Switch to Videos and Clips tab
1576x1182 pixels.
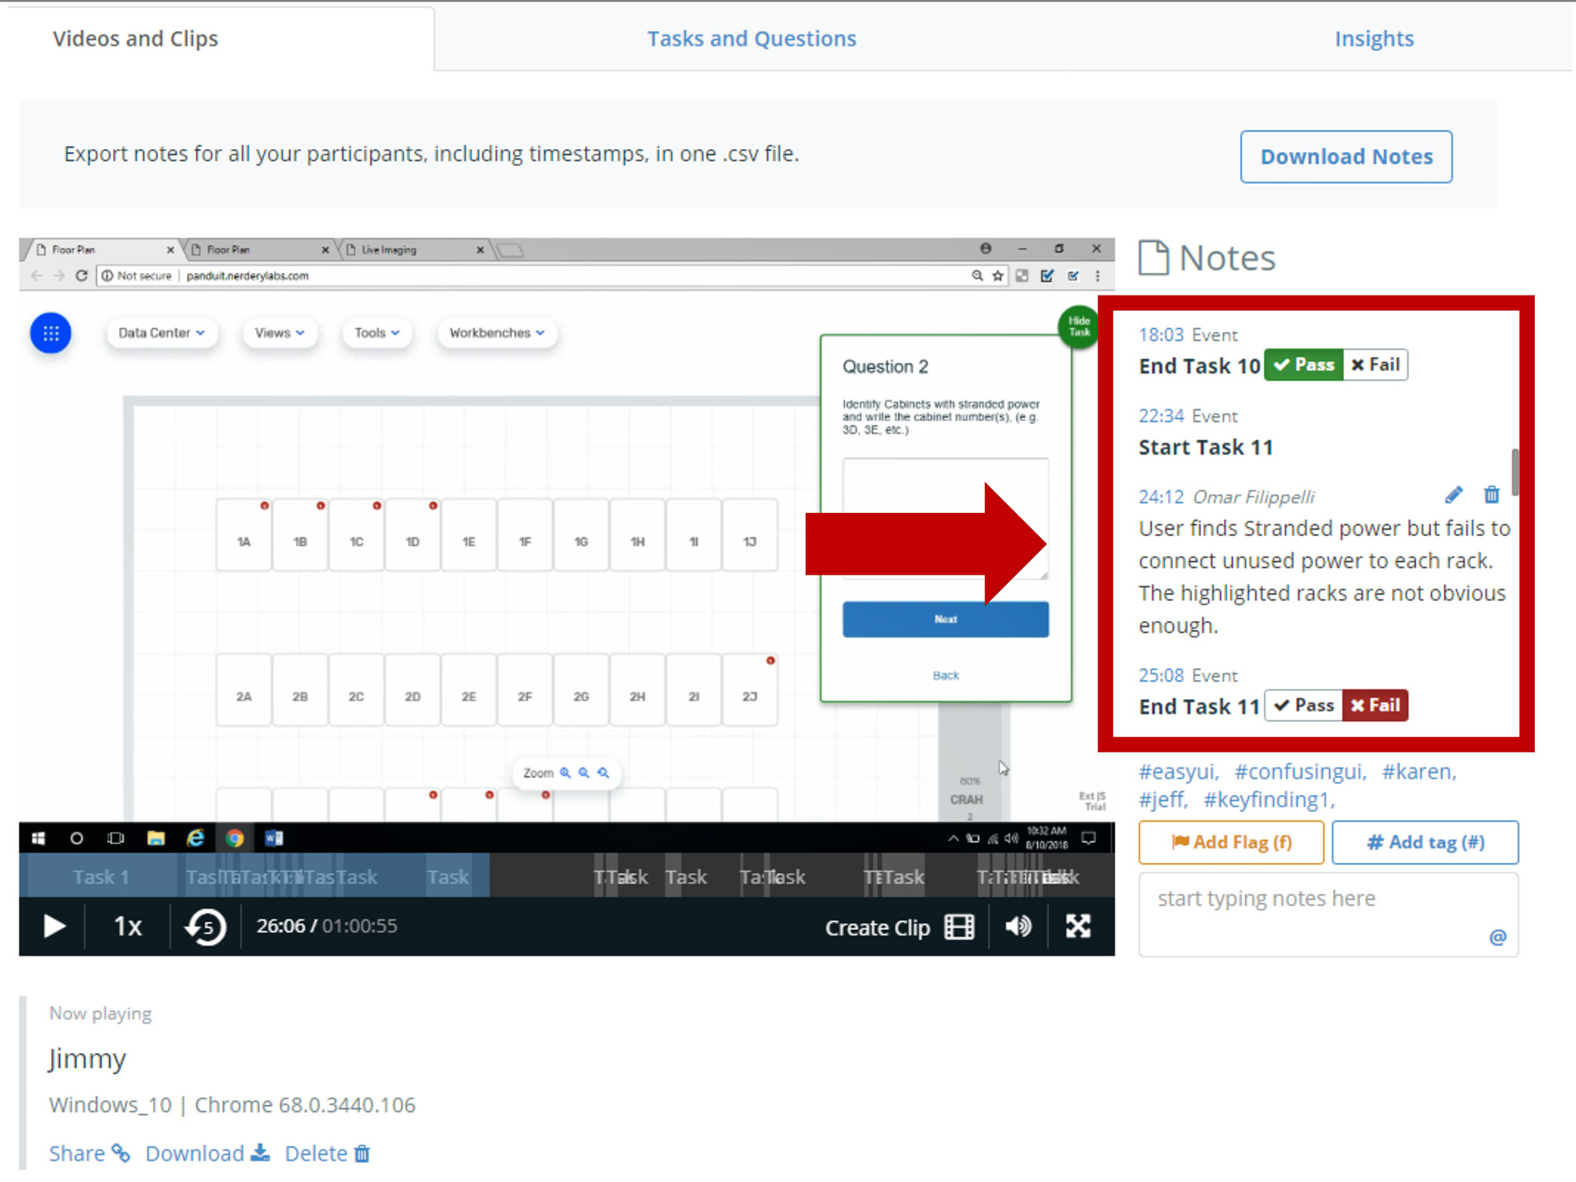point(136,39)
